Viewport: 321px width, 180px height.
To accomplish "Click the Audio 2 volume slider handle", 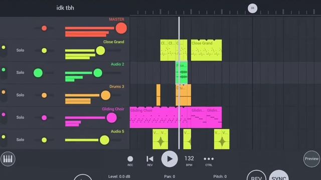I will click(x=98, y=73).
